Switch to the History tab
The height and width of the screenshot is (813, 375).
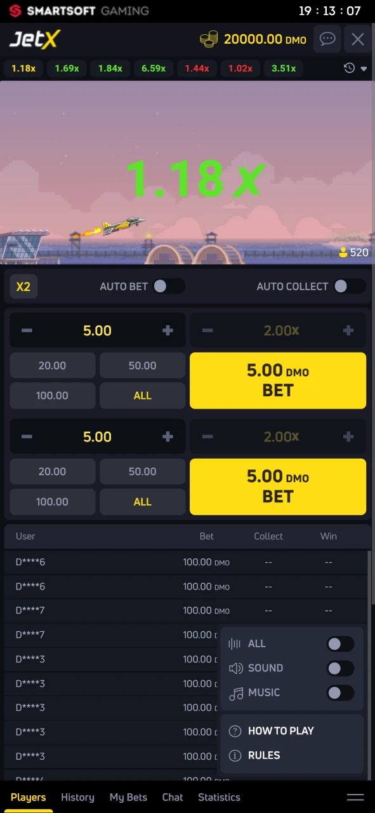click(77, 797)
